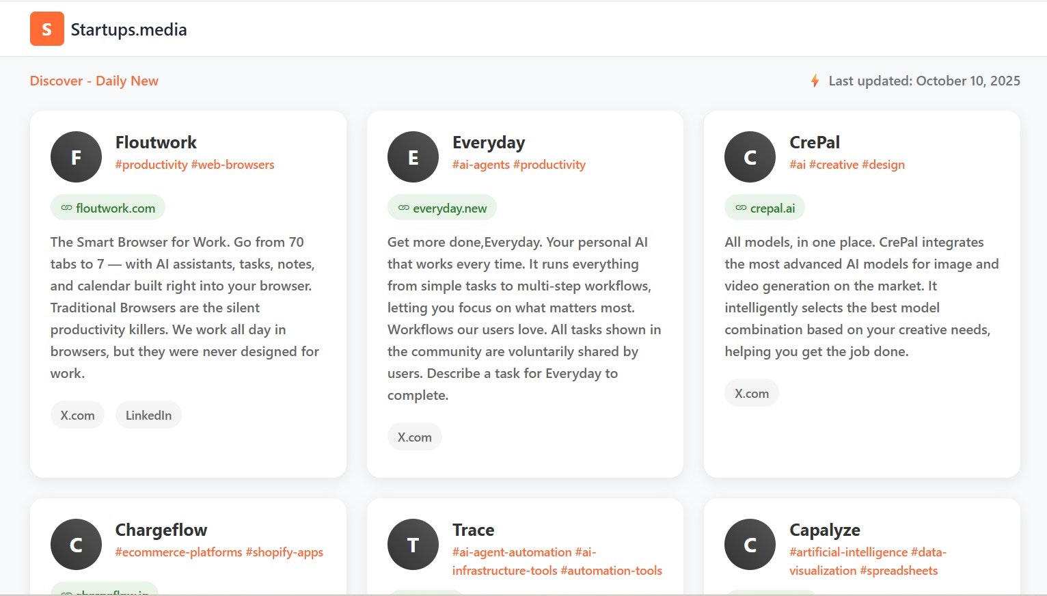Select the Discover - Daily New heading
1047x596 pixels.
tap(94, 81)
